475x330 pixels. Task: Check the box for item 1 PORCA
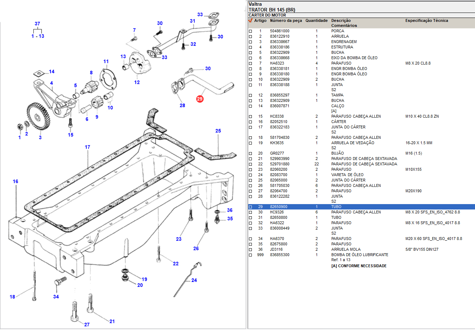[x=250, y=31]
